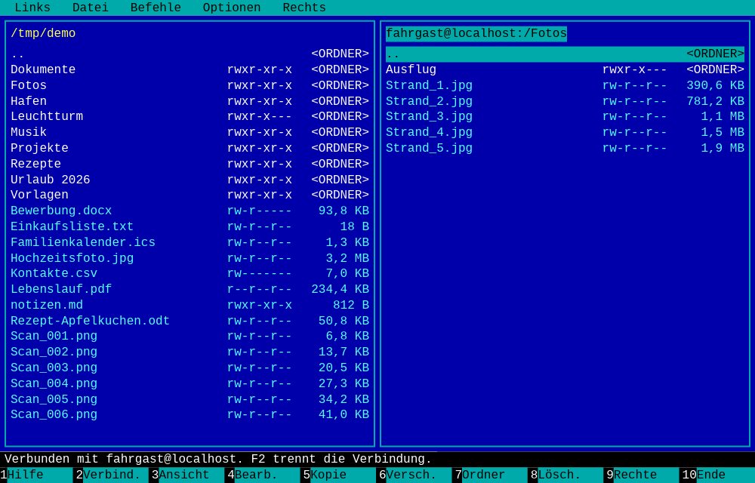755x483 pixels.
Task: Select the Musik folder
Action: (x=190, y=132)
